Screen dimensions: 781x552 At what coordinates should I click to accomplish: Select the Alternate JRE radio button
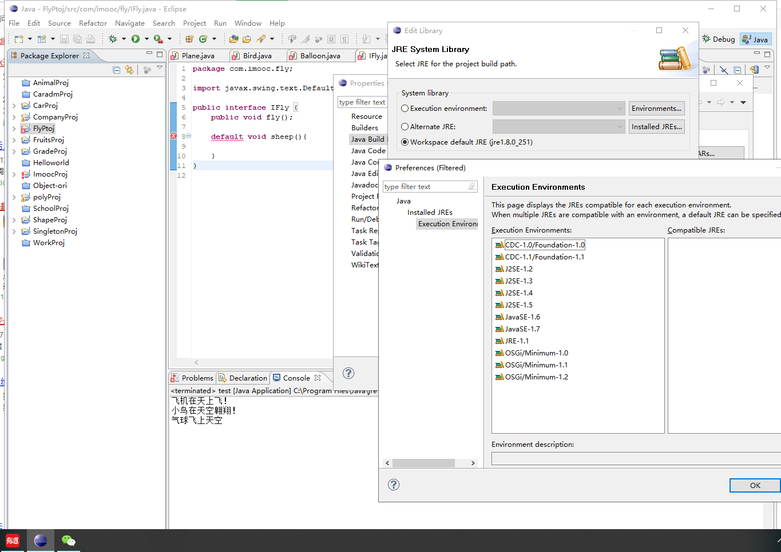[405, 126]
